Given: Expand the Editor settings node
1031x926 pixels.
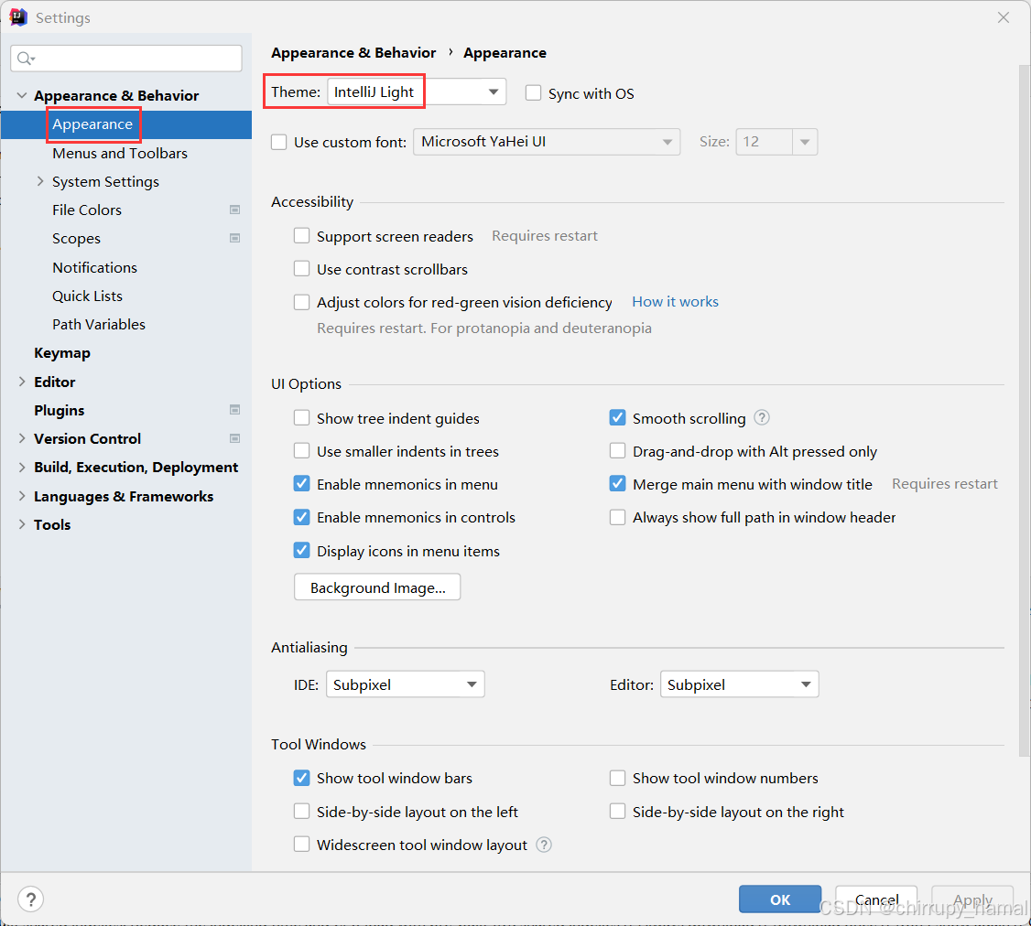Looking at the screenshot, I should pyautogui.click(x=22, y=382).
